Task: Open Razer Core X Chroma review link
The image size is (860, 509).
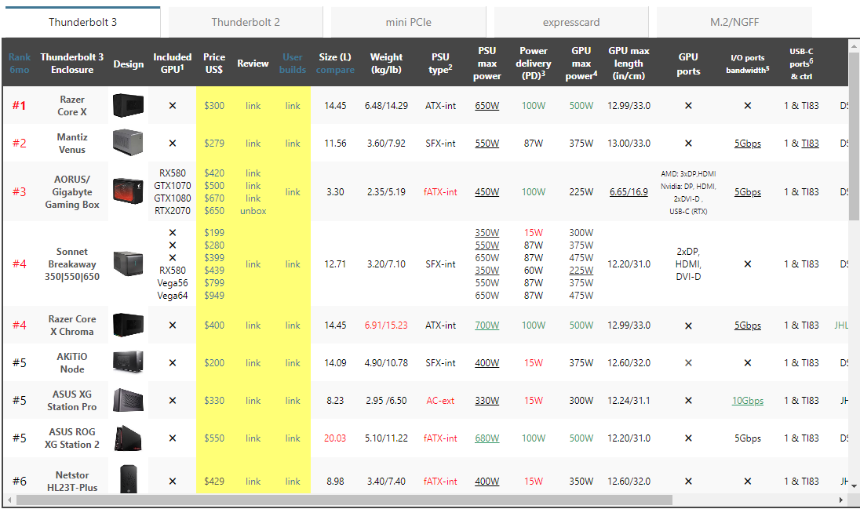Action: click(x=253, y=325)
